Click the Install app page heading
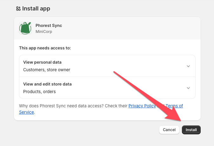Image resolution: width=214 pixels, height=146 pixels. [x=36, y=9]
